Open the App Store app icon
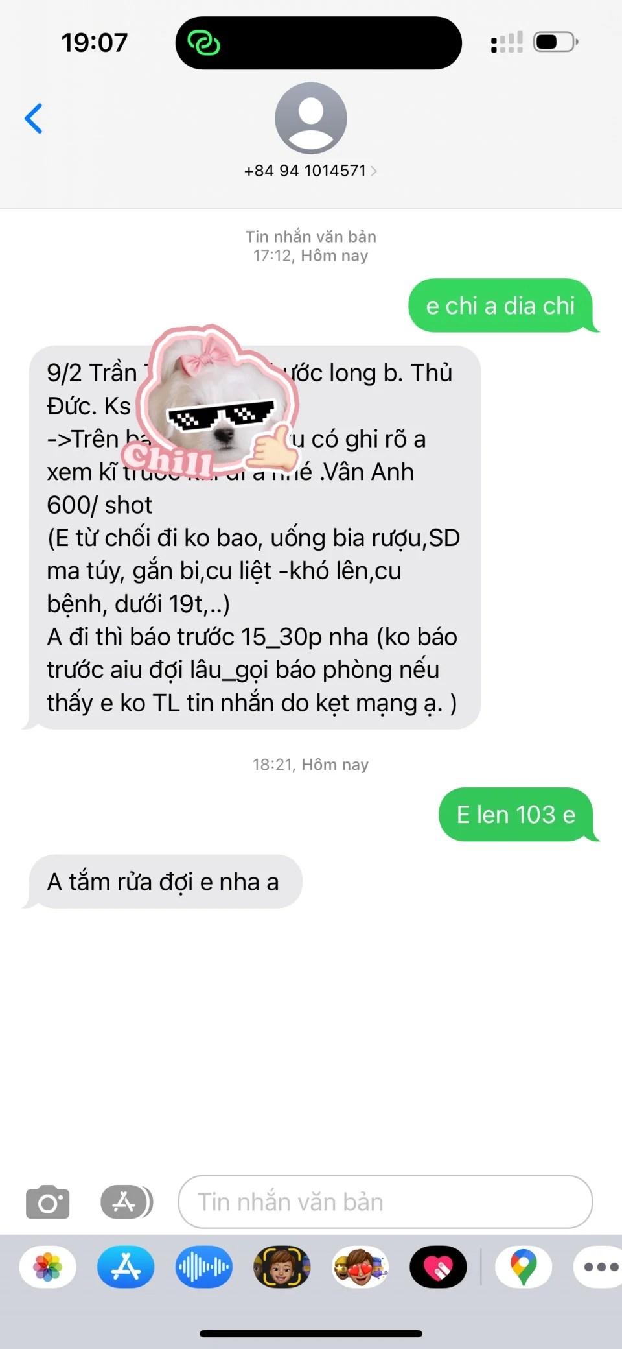This screenshot has width=622, height=1349. pos(126,1267)
